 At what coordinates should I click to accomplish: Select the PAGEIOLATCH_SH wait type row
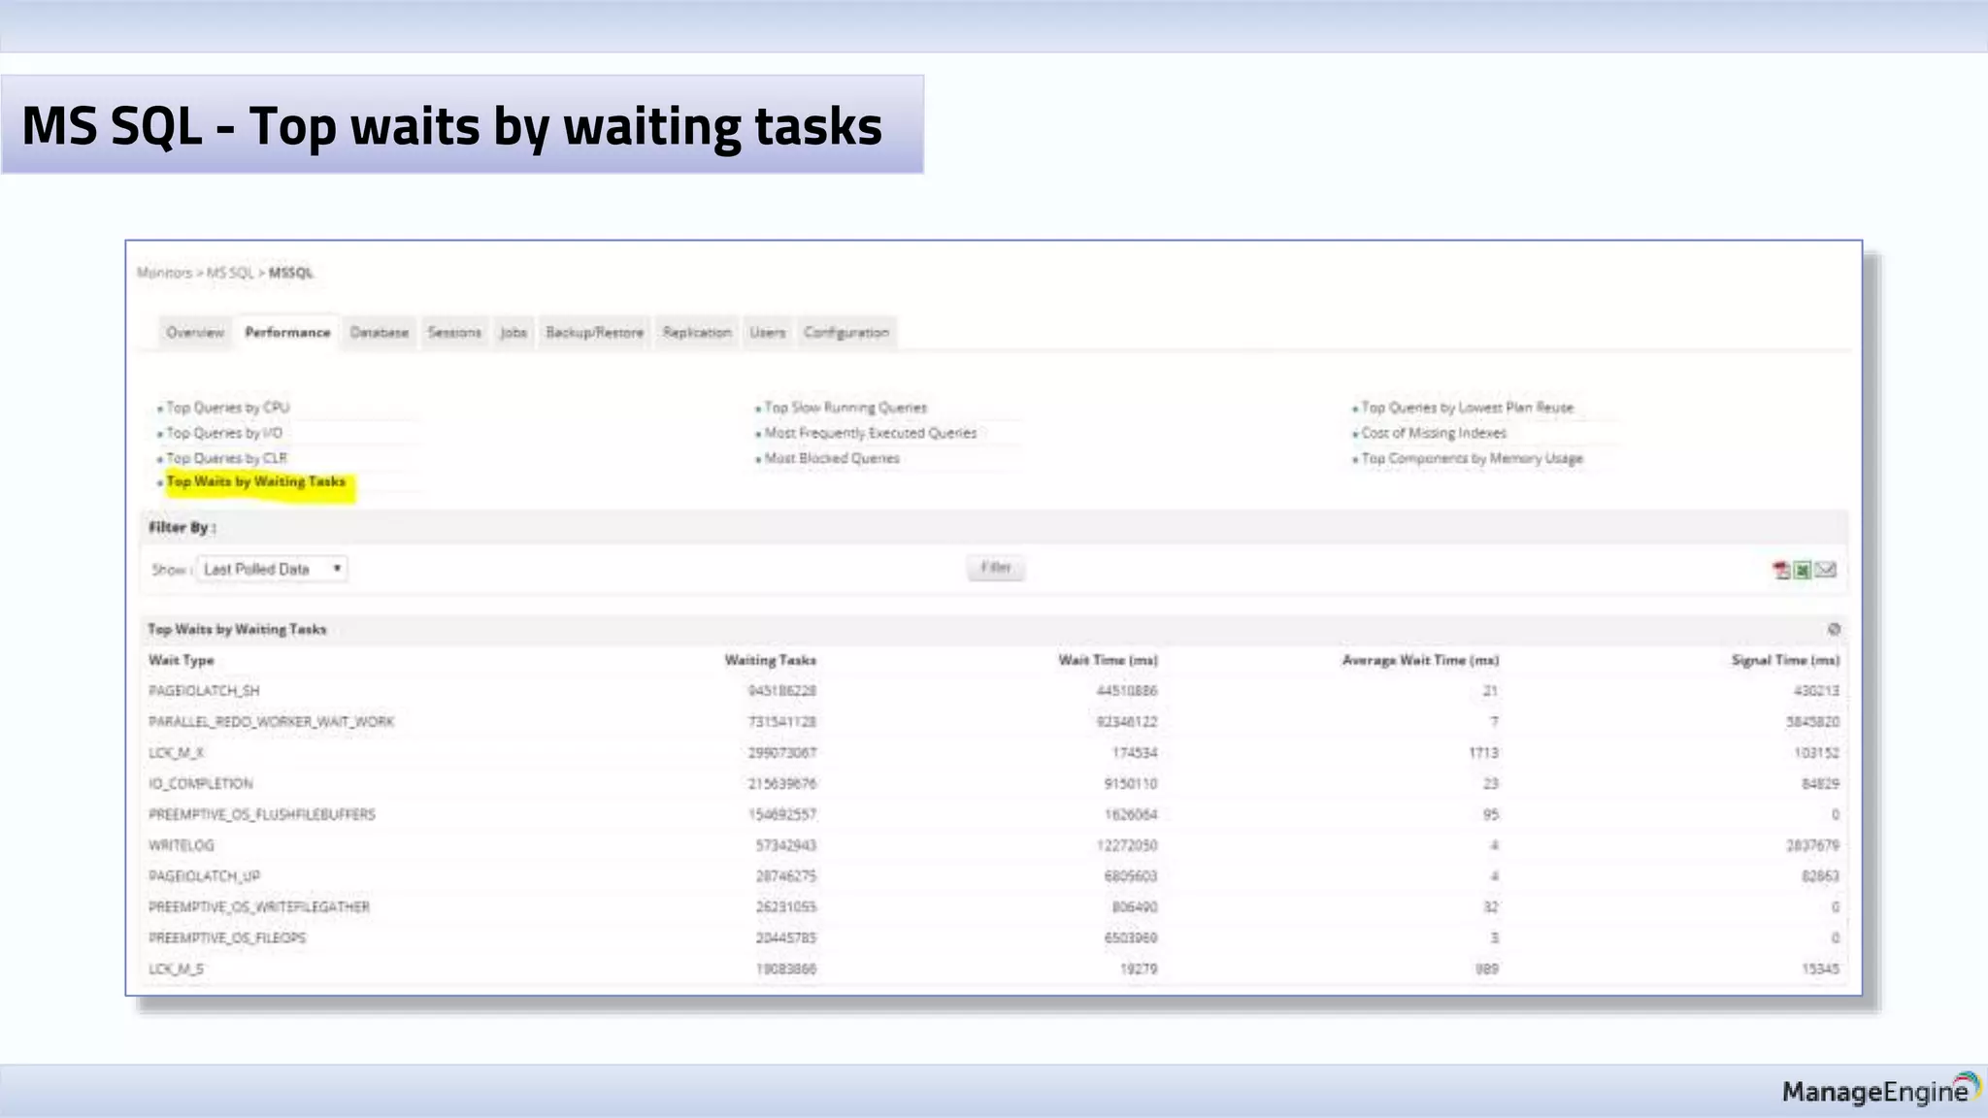(994, 691)
